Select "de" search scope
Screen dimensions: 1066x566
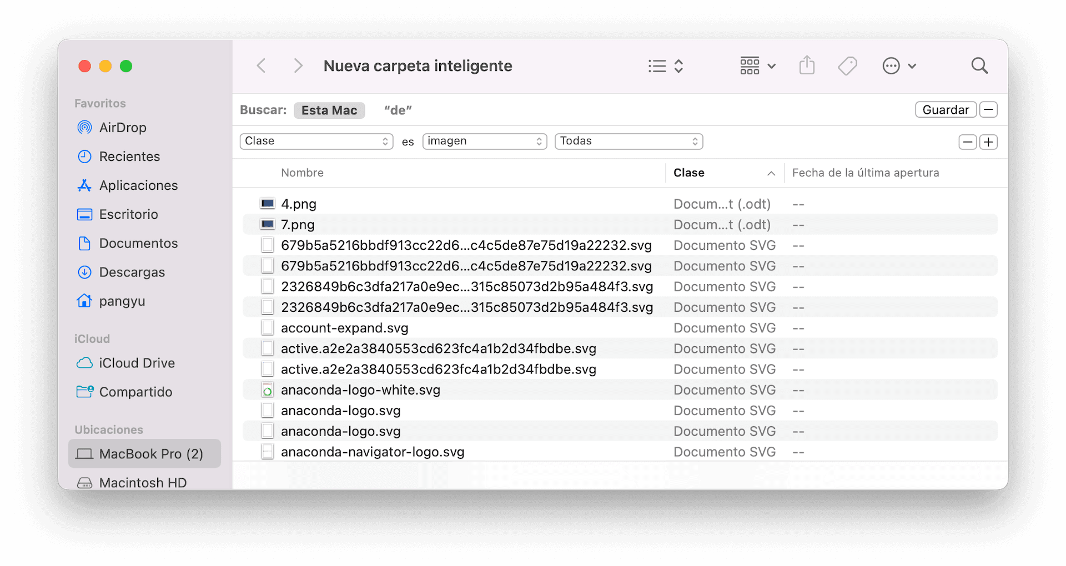click(398, 110)
